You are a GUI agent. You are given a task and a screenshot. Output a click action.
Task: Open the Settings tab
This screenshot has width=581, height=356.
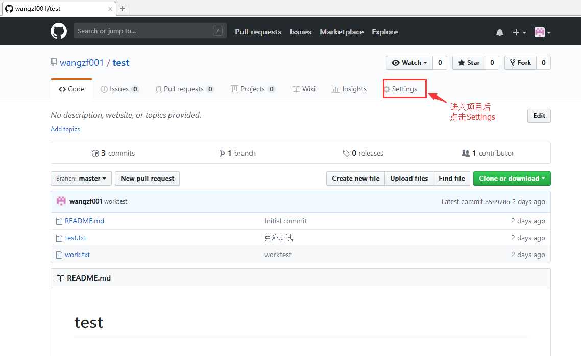(x=401, y=89)
